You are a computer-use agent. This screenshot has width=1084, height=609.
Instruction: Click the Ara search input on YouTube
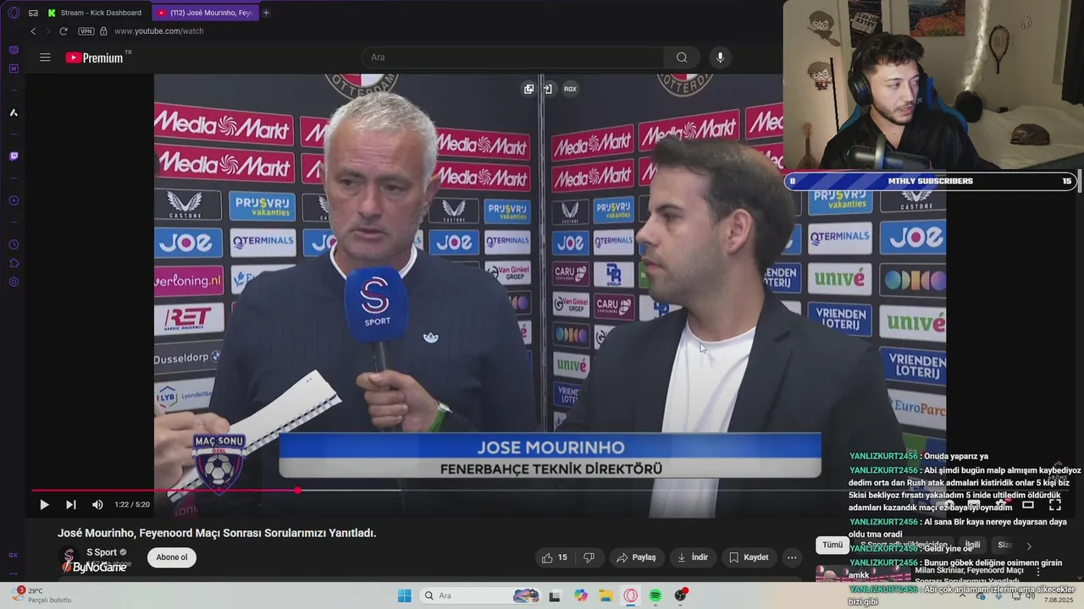pos(513,58)
